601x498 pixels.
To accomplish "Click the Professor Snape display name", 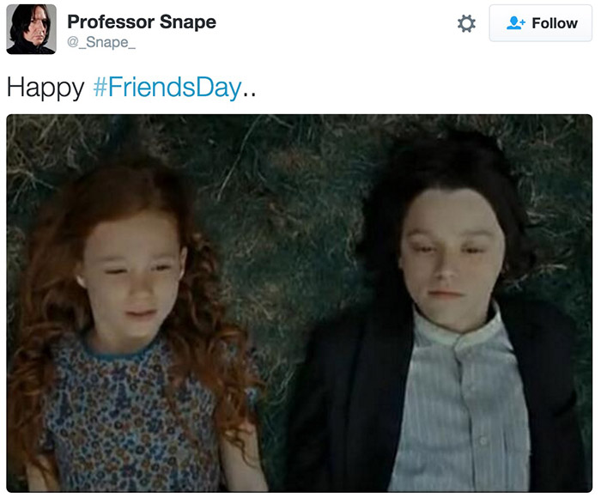I will point(142,21).
